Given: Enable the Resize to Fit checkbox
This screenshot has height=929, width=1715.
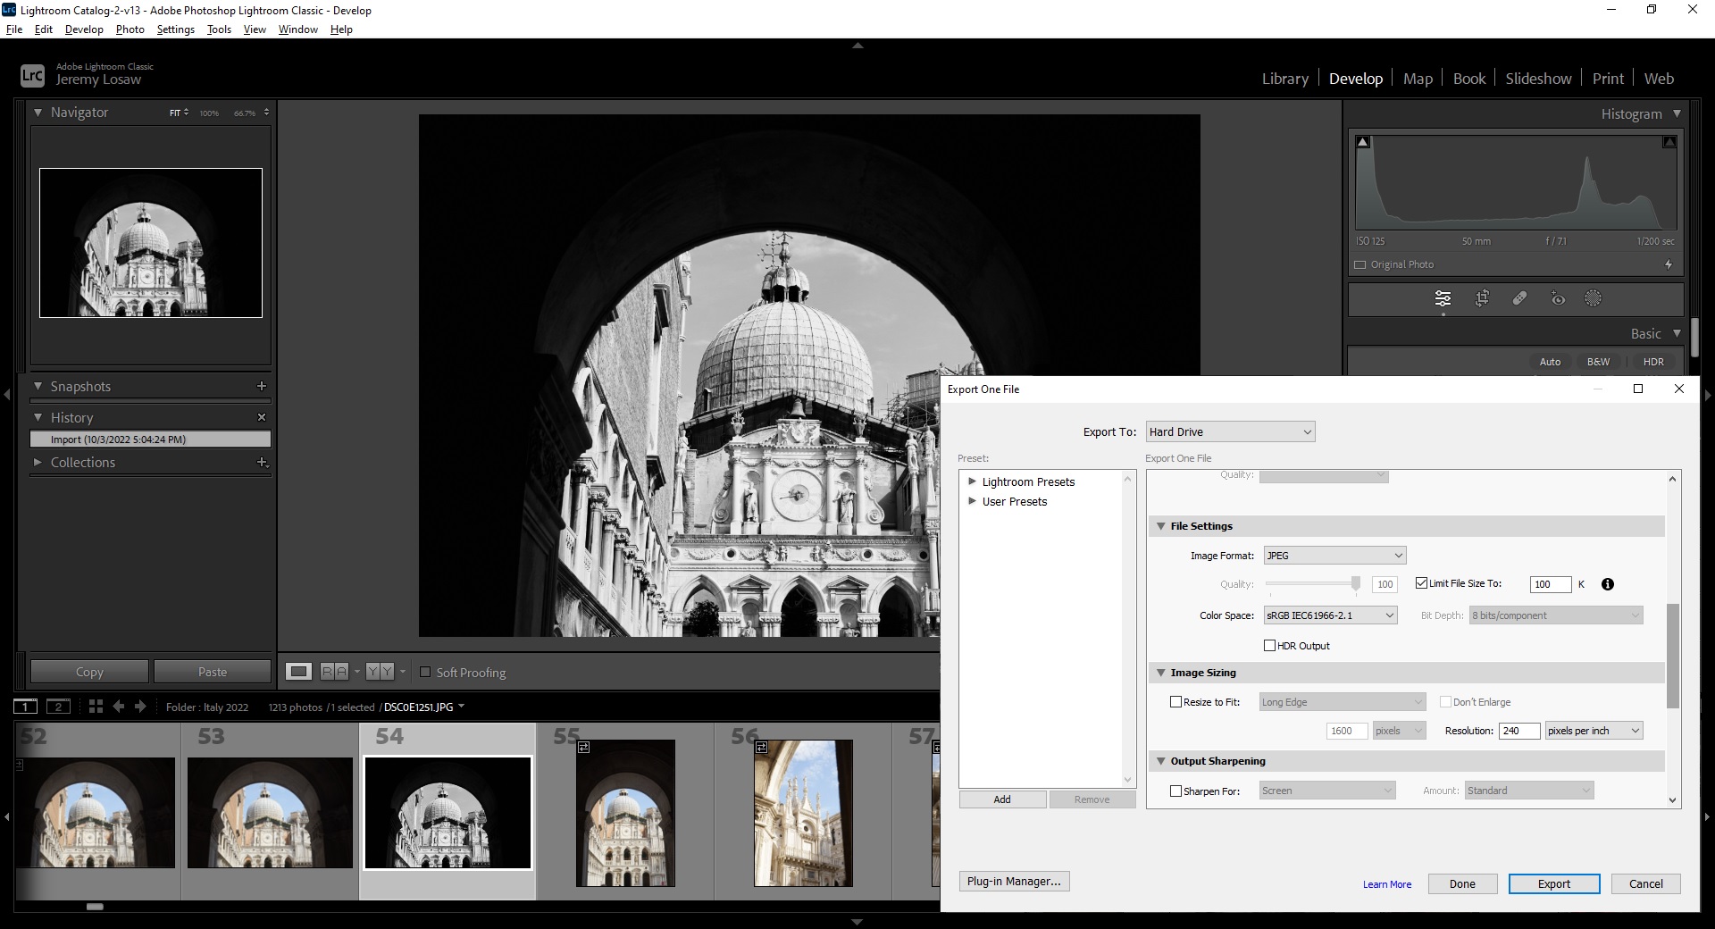Looking at the screenshot, I should pyautogui.click(x=1175, y=702).
